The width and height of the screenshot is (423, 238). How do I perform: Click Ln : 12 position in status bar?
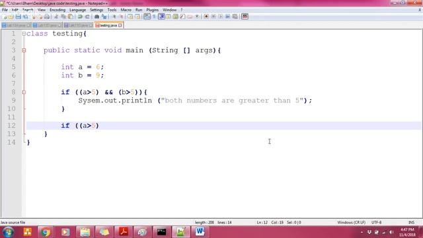pyautogui.click(x=262, y=222)
